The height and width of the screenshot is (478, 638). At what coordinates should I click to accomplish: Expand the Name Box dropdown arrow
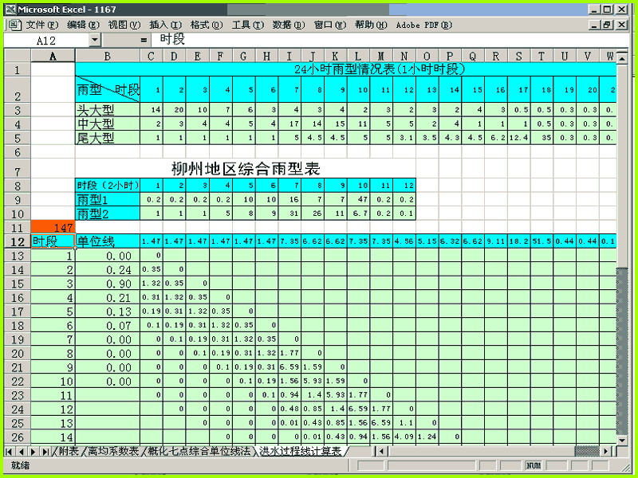tap(94, 41)
